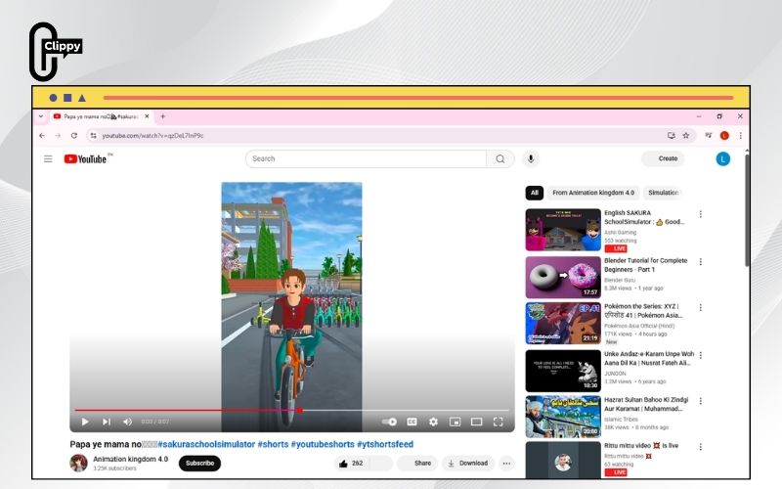The height and width of the screenshot is (489, 782).
Task: Open Rittu mittu video live thumbnail
Action: point(563,461)
